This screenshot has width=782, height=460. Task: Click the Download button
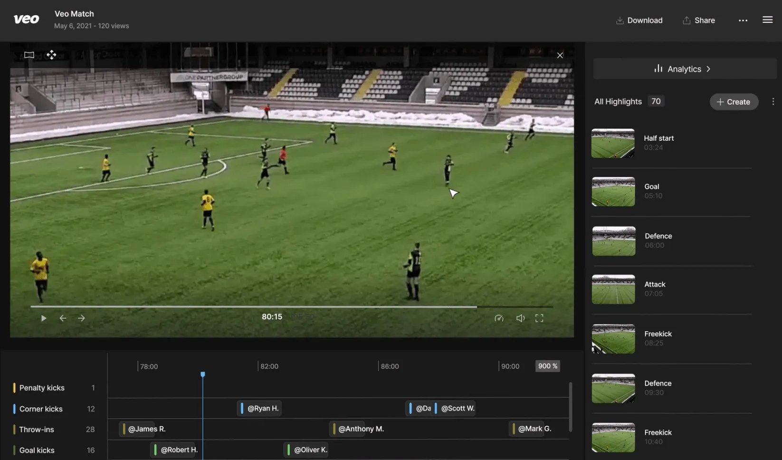[639, 20]
